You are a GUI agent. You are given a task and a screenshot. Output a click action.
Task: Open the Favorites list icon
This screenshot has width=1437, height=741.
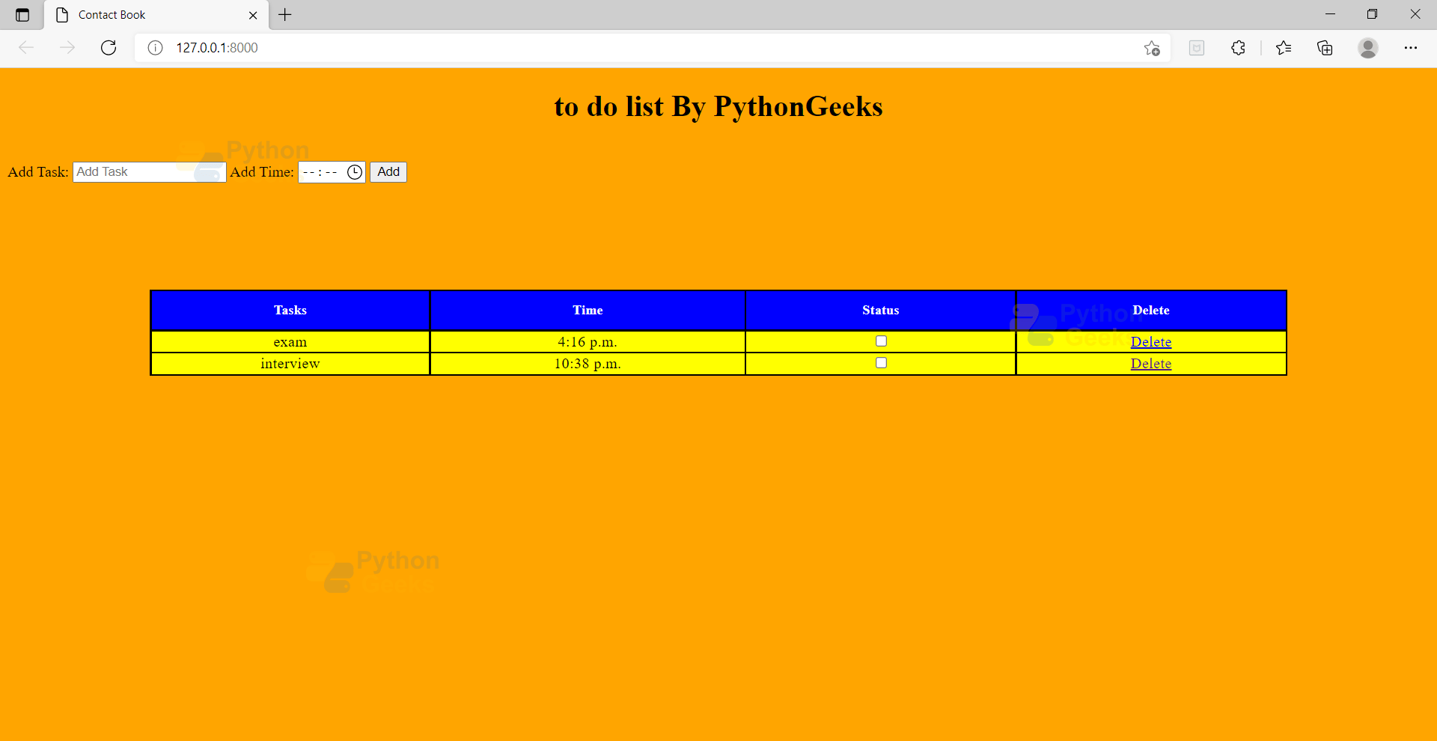[1283, 48]
